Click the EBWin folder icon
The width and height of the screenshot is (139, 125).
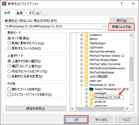click(86, 39)
